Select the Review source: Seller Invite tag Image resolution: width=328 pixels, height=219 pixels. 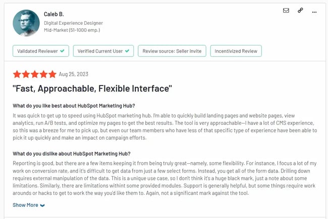point(171,51)
